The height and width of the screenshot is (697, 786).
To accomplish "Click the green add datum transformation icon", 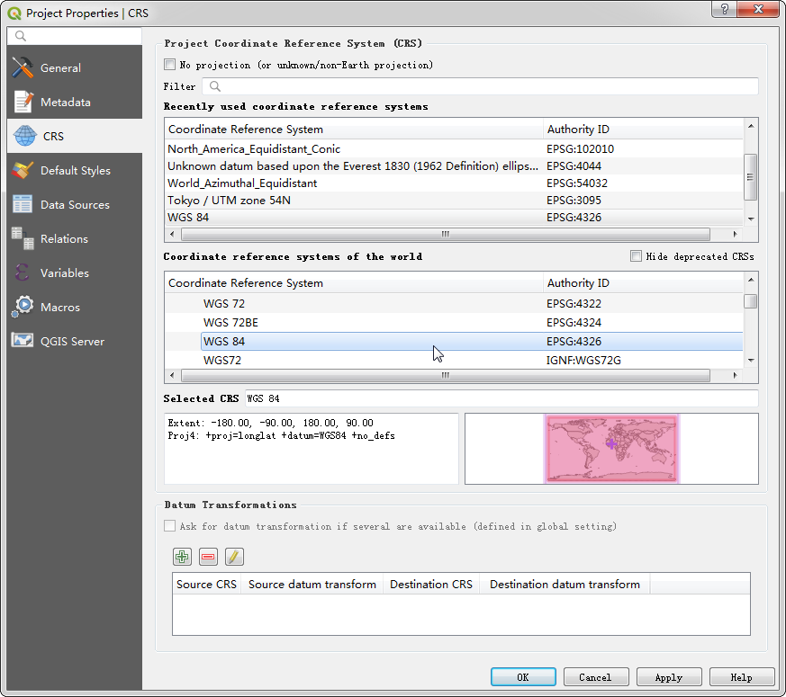I will pos(182,557).
